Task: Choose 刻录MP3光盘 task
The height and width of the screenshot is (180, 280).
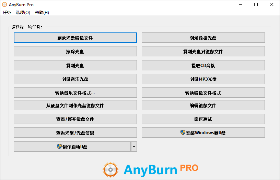Action: click(x=203, y=79)
